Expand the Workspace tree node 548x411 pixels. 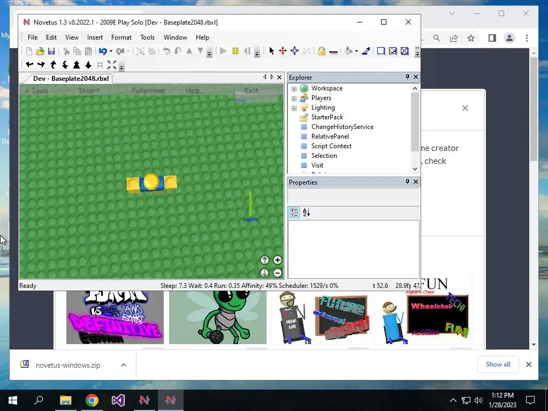pos(294,89)
